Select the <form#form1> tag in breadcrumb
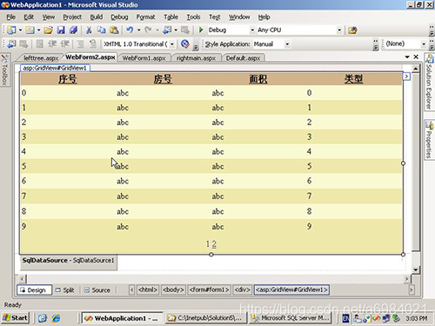The image size is (435, 326). (209, 289)
